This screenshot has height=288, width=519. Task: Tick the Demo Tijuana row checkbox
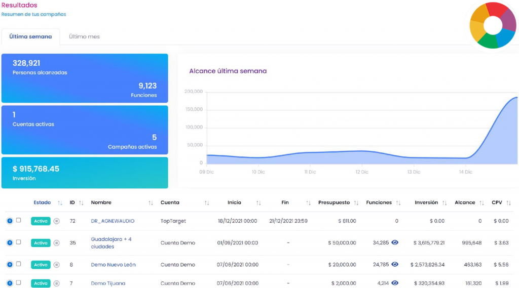click(x=19, y=282)
